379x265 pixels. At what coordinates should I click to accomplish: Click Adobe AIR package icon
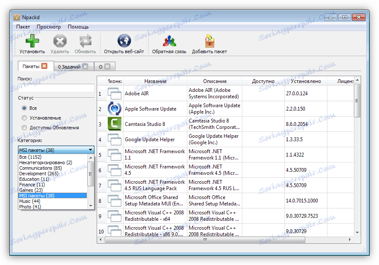pyautogui.click(x=114, y=94)
